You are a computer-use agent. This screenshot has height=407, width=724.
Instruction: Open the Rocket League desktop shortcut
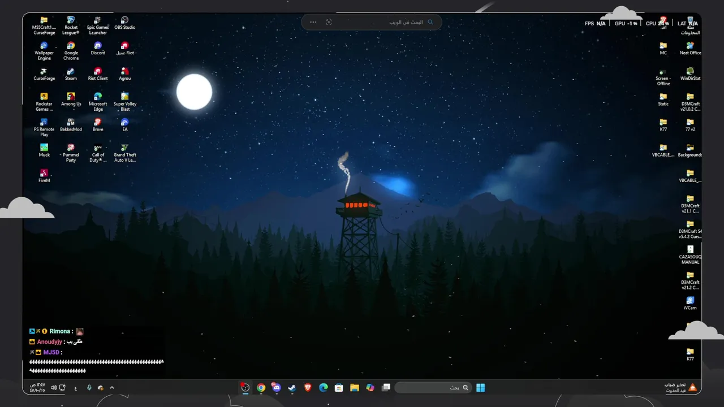tap(71, 25)
